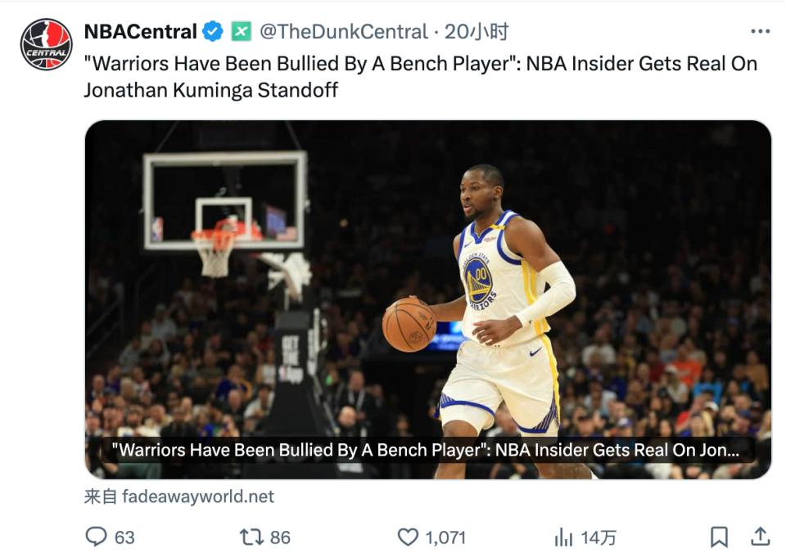Open the @TheDunkCentral handle link

tap(344, 32)
